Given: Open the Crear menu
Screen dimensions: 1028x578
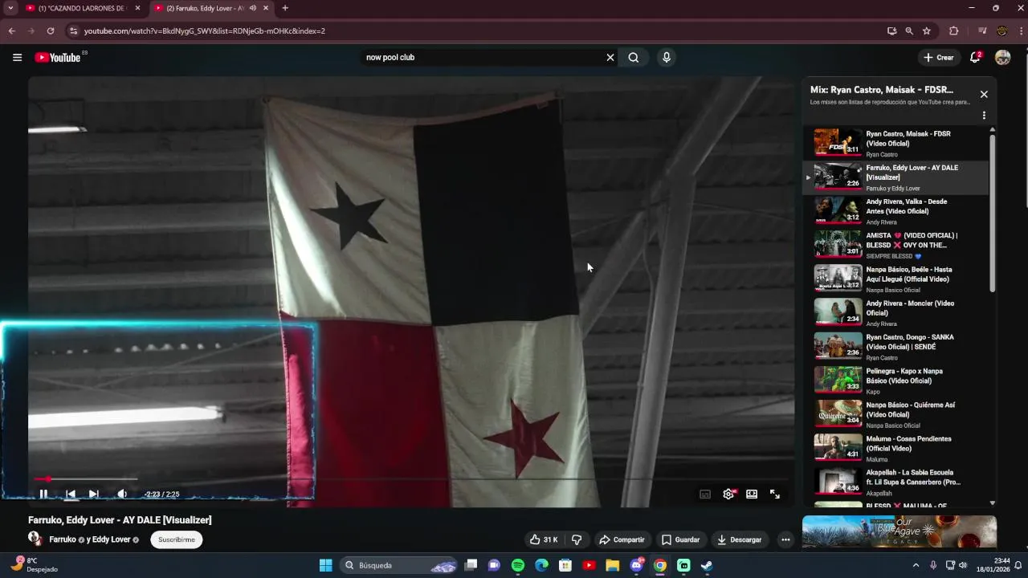Looking at the screenshot, I should 939,57.
